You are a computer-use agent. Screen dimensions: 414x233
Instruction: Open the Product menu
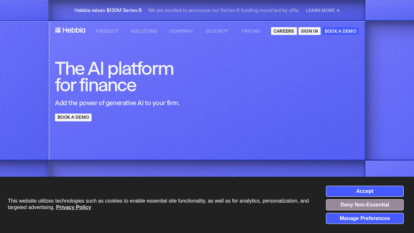point(107,31)
